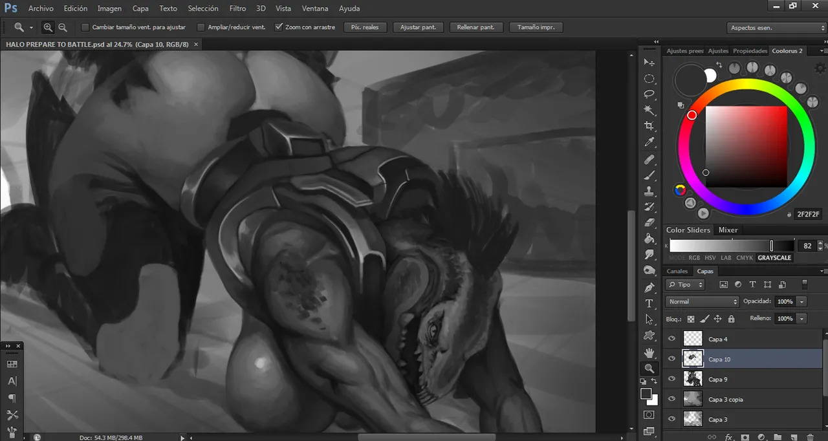Screen dimensions: 828x441
Task: Open the Capa menu
Action: pyautogui.click(x=140, y=8)
